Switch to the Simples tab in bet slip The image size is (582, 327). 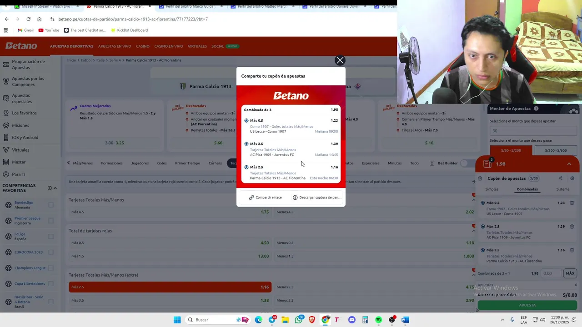point(492,189)
